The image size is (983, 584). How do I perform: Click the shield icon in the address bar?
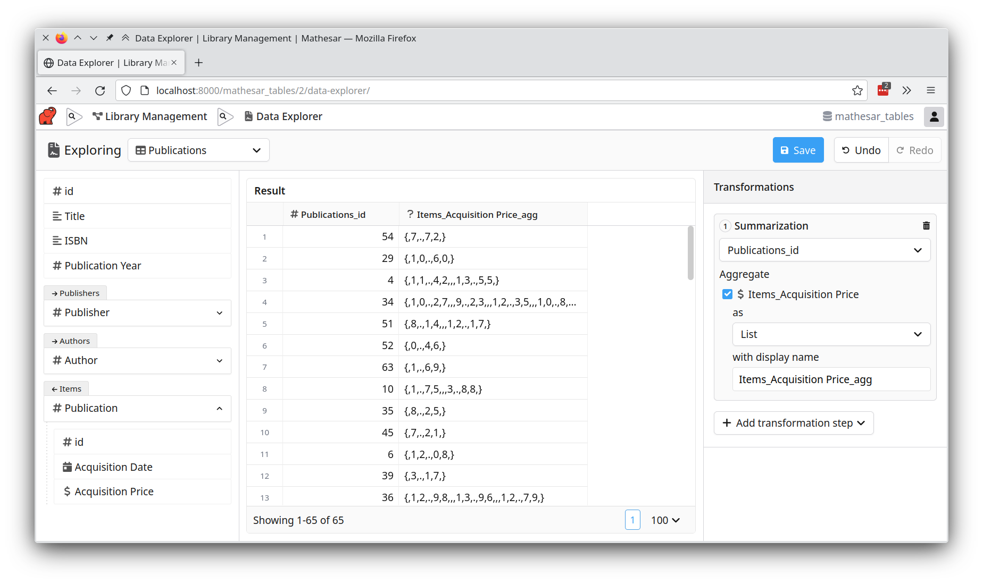pyautogui.click(x=126, y=90)
